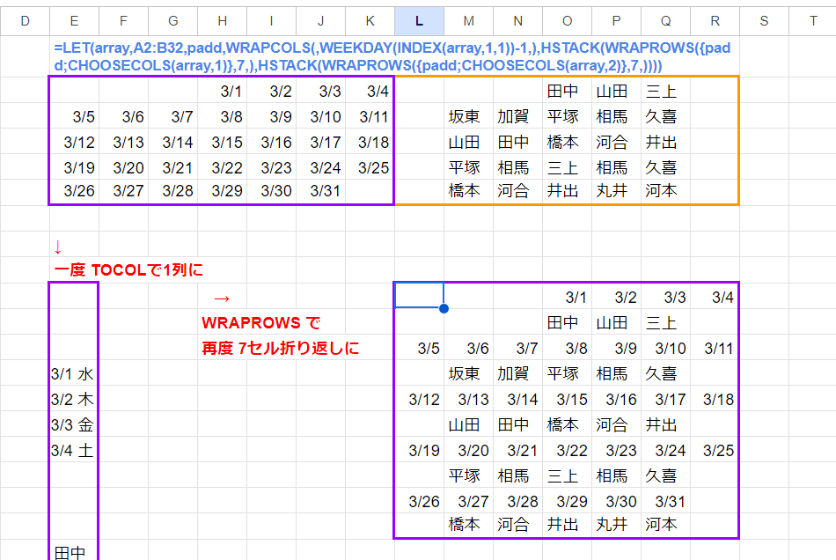Select the 3/10 cell in column Q
The image size is (836, 560).
pyautogui.click(x=666, y=349)
